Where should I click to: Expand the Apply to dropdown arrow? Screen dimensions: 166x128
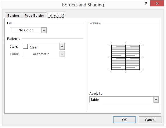click(x=156, y=100)
